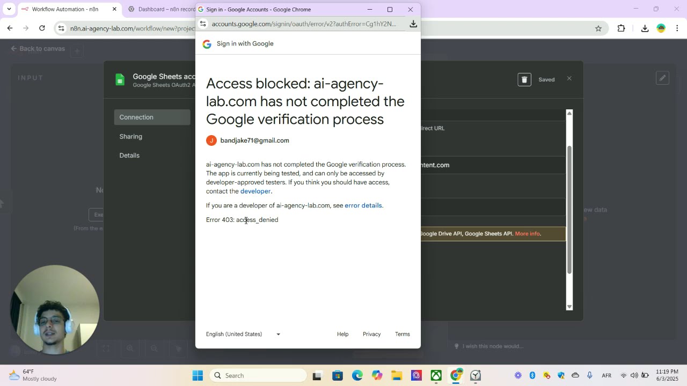Click the scrollbar up arrow in the credential dialog
Image resolution: width=687 pixels, height=386 pixels.
tap(569, 113)
